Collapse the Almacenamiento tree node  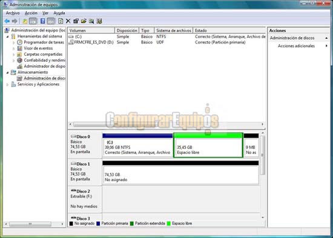[x=8, y=73]
